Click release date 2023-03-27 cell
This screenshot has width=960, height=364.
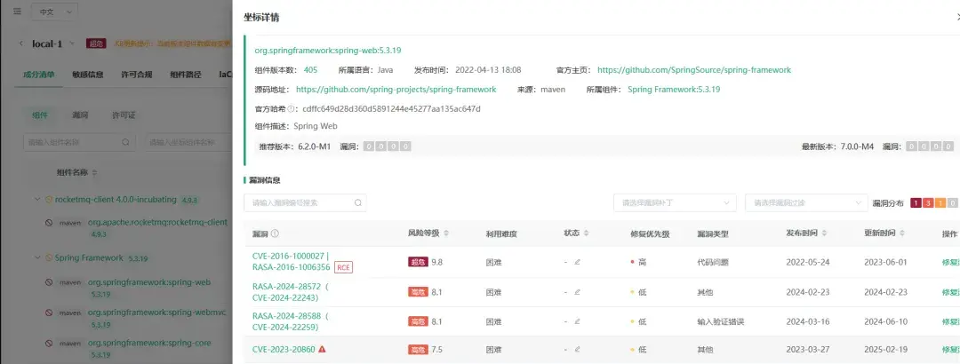807,350
